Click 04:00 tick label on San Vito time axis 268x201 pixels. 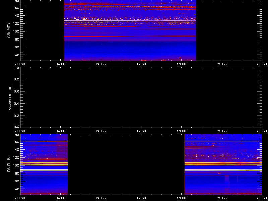(61, 64)
